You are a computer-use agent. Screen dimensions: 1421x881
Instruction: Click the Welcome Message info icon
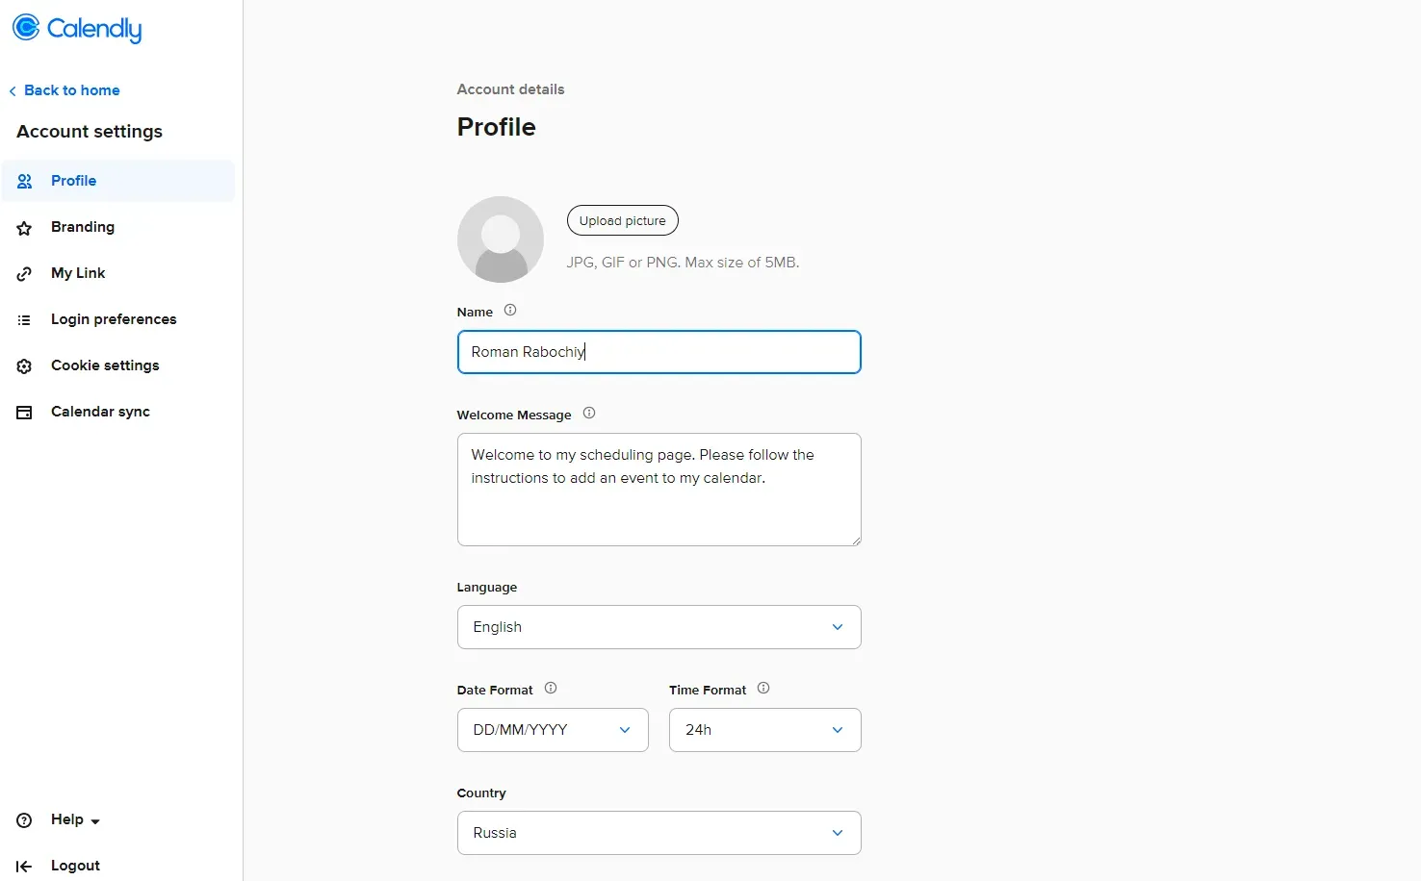[x=589, y=414]
